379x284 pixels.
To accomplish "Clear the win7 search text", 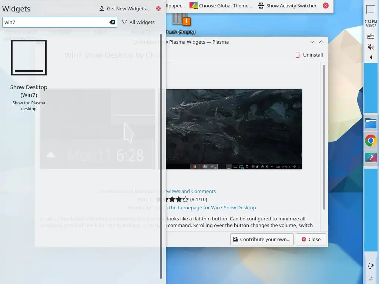I will coord(112,22).
